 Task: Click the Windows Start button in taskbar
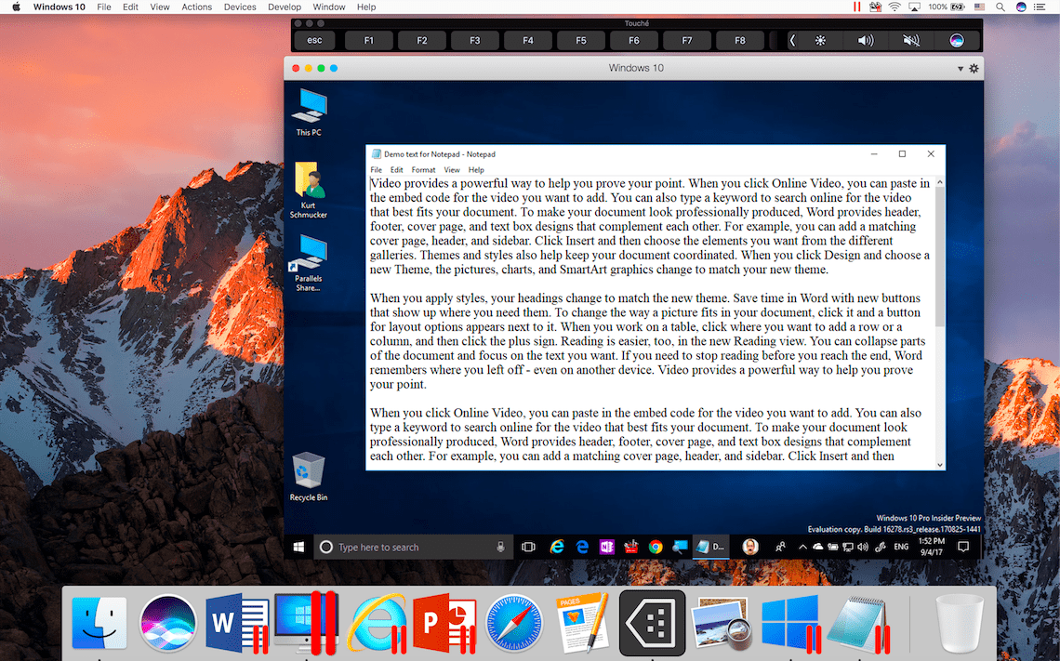point(298,548)
